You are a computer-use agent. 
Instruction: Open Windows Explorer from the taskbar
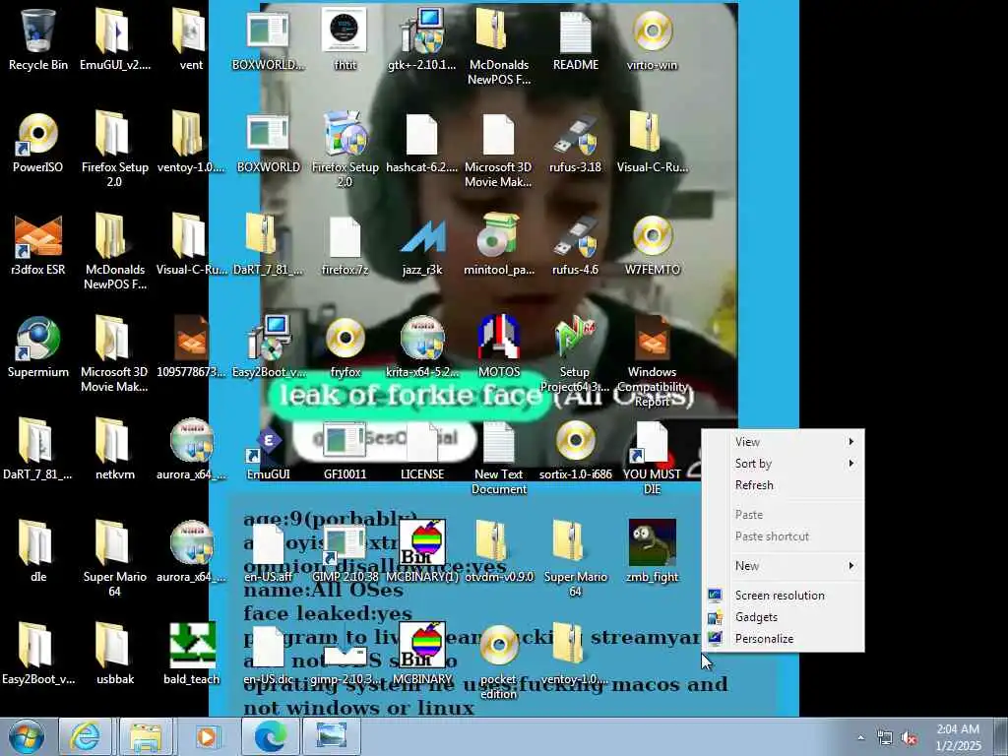[146, 736]
